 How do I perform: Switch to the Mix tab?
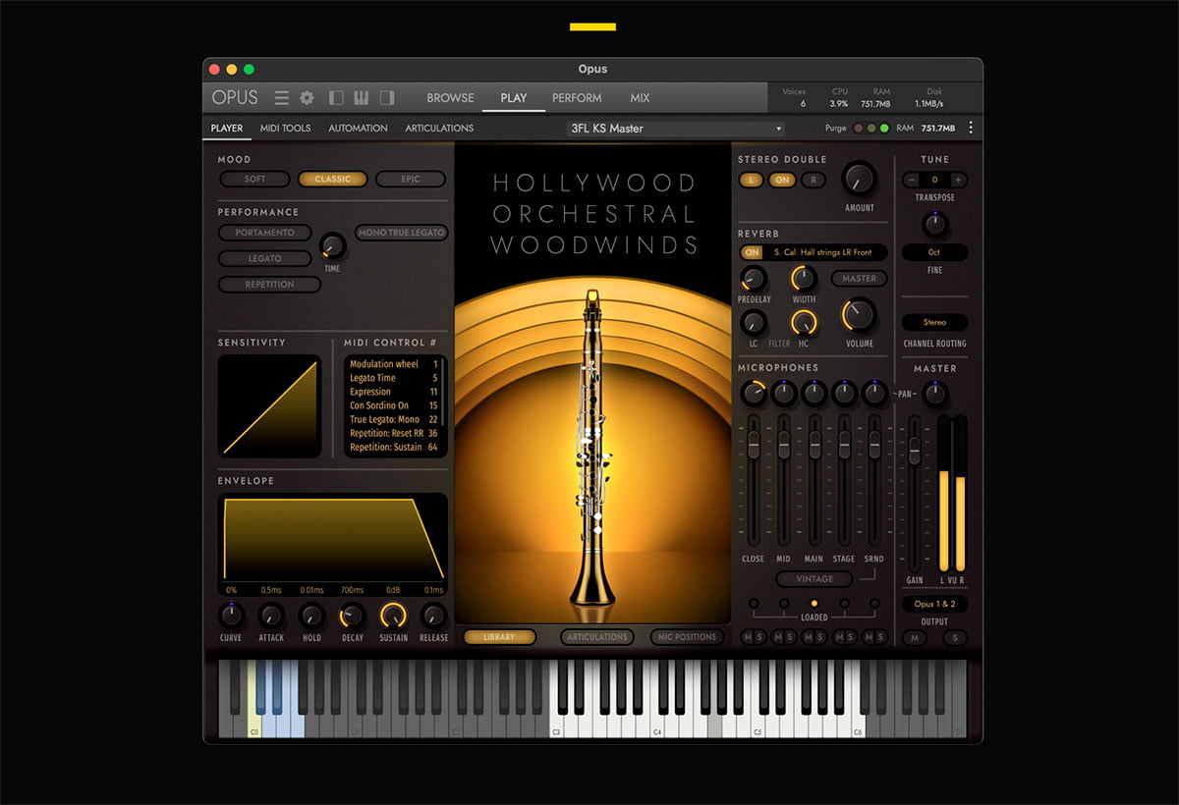click(640, 97)
